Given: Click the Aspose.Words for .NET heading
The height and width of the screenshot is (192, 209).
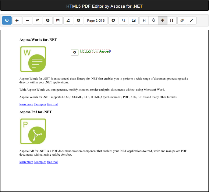Looking at the screenshot, I should pos(38,40).
